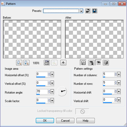The image size is (127, 127).
Task: Click the rotation angle dial control
Action: tap(62, 91)
